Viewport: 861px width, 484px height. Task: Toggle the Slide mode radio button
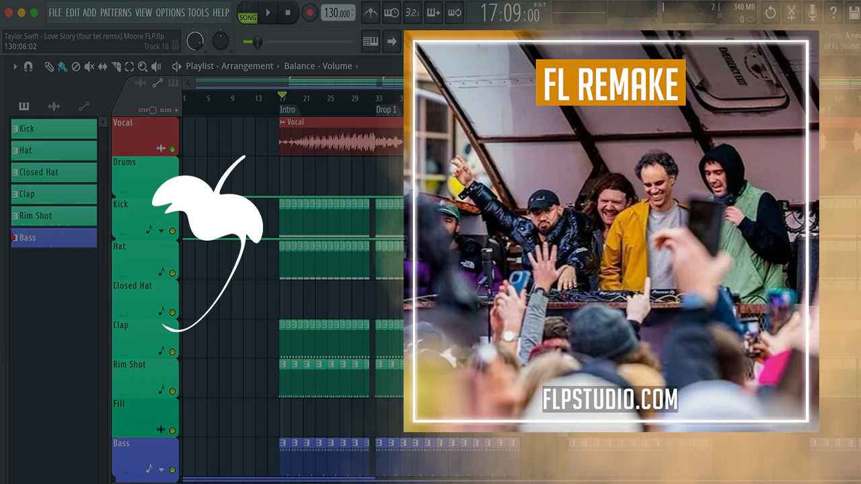(x=176, y=110)
